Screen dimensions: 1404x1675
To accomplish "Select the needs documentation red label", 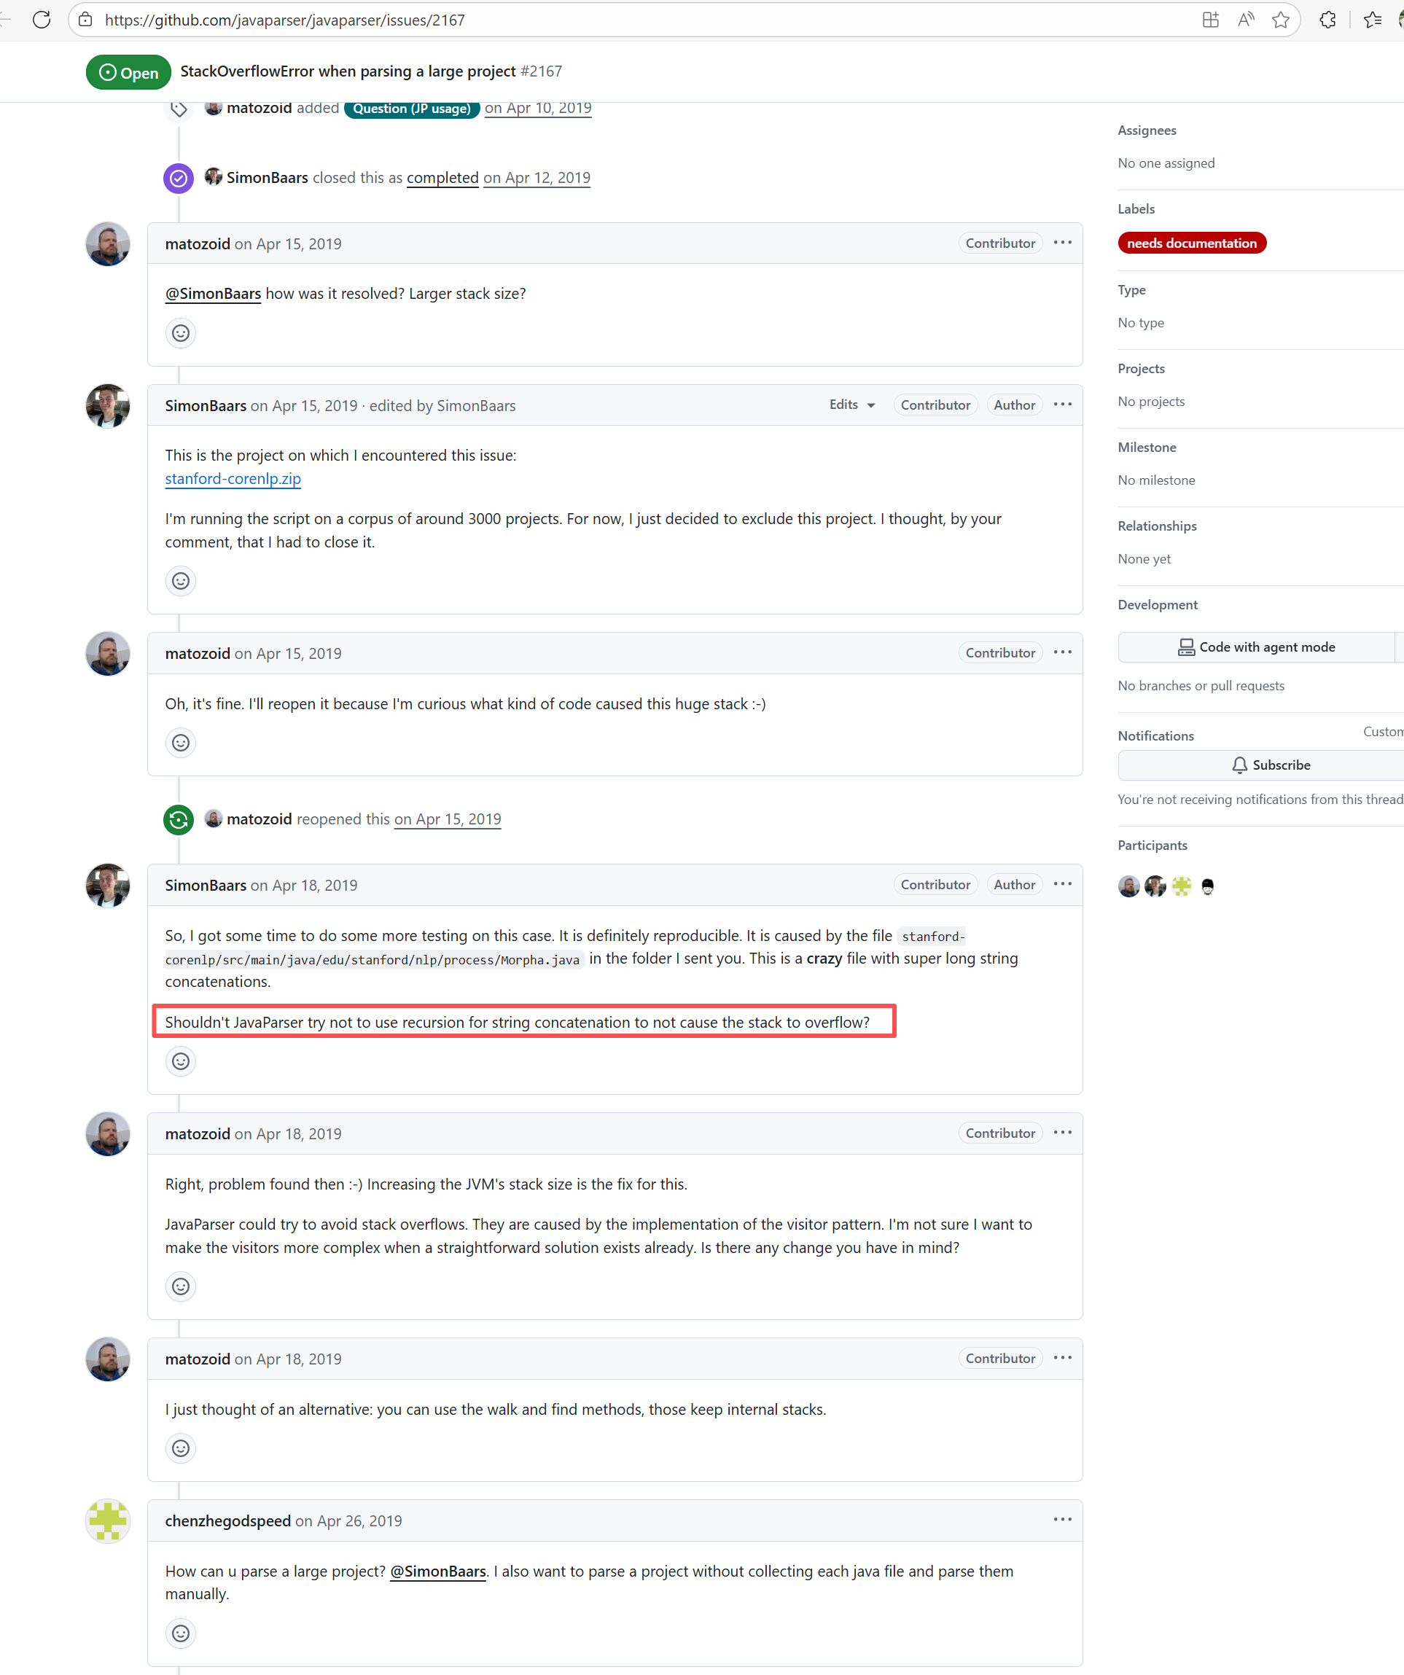I will click(1192, 243).
